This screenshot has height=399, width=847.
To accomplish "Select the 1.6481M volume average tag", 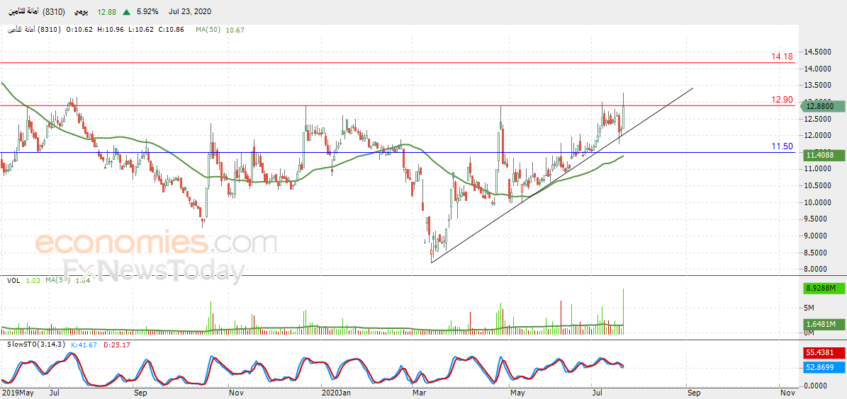I will point(821,324).
